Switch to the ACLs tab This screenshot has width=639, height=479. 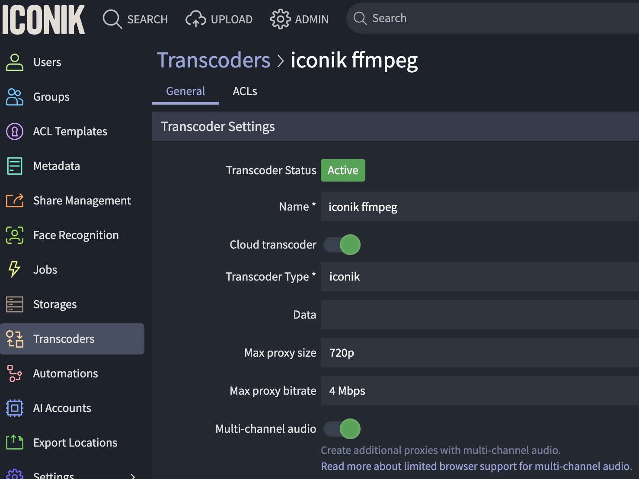(245, 91)
